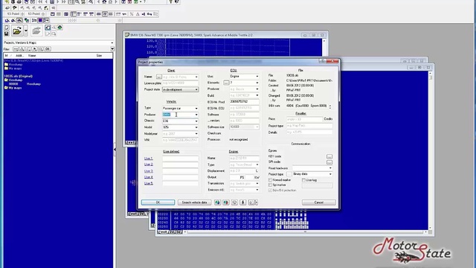The height and width of the screenshot is (268, 476).
Task: Click the User 3 link
Action: point(149,171)
